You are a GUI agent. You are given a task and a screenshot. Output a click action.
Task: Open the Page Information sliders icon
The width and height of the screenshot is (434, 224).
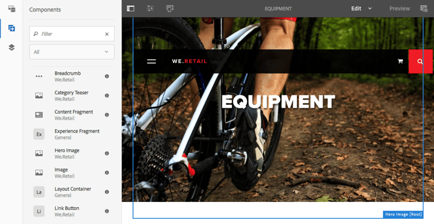click(150, 9)
